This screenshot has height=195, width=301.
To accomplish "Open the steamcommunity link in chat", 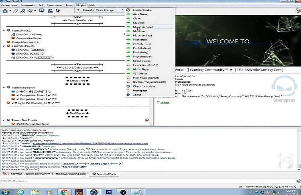I will tap(90, 143).
